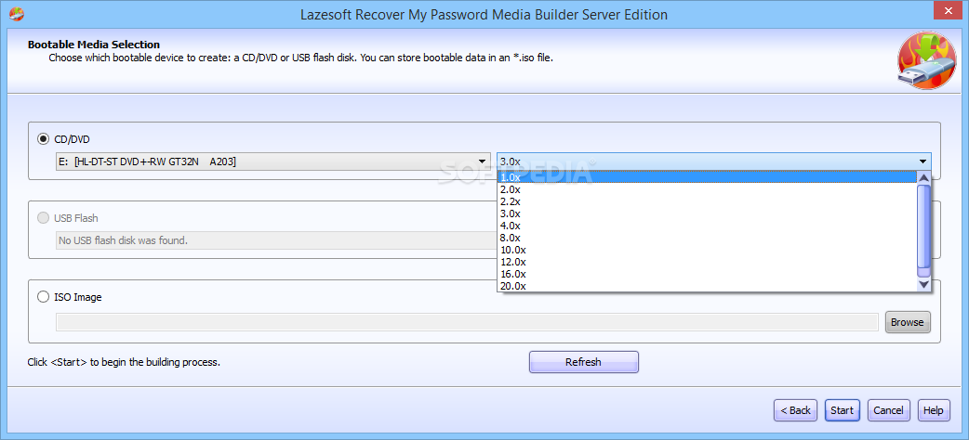Choose 8.0x burn speed
Viewport: 969px width, 440px height.
707,238
